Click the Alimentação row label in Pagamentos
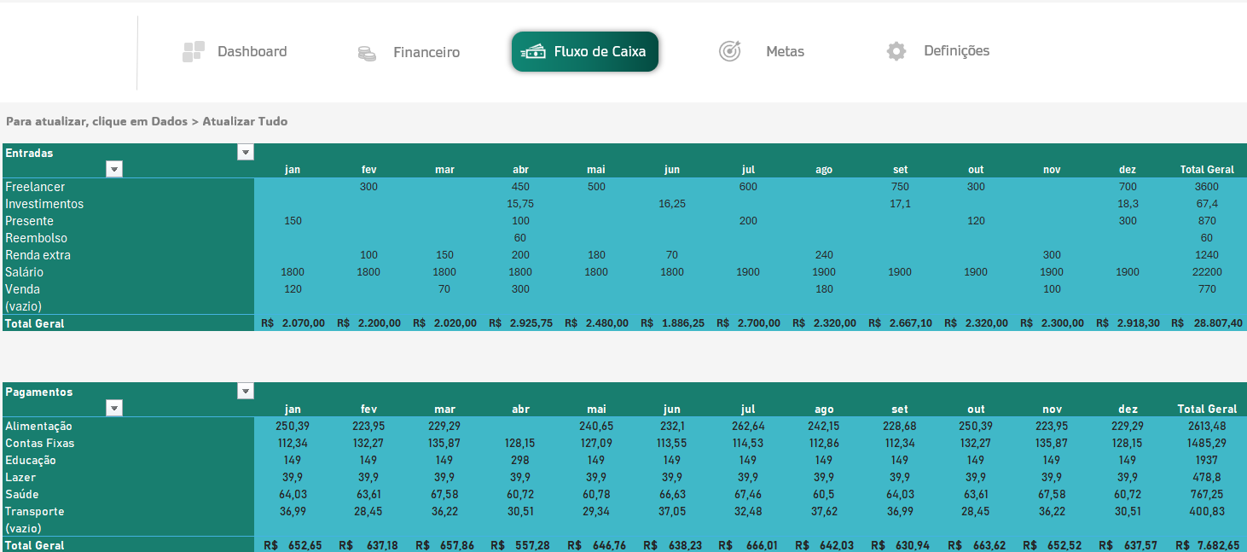Image resolution: width=1247 pixels, height=552 pixels. point(38,426)
